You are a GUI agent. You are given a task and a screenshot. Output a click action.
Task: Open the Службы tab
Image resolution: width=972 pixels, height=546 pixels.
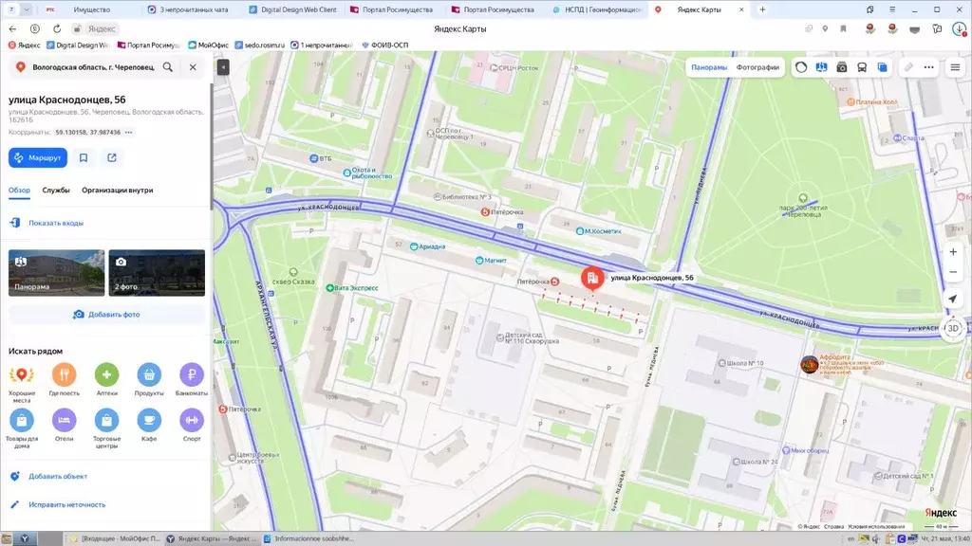56,190
